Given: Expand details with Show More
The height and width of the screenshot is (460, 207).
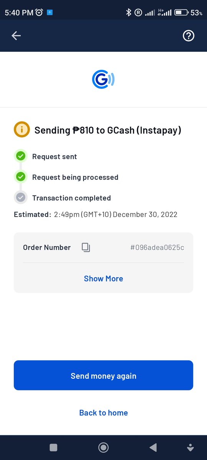Looking at the screenshot, I should [103, 279].
